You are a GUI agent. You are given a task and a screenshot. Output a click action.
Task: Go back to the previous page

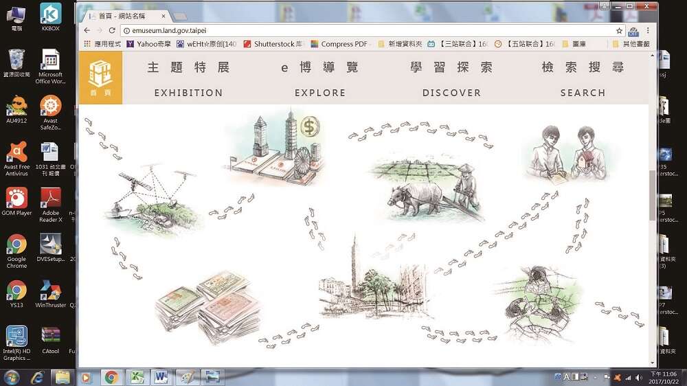click(x=87, y=30)
